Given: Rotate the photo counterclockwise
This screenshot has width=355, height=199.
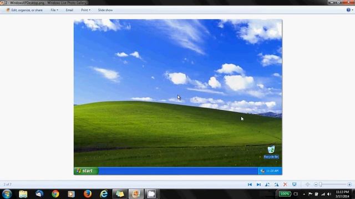Looking at the screenshot, I should [x=267, y=184].
